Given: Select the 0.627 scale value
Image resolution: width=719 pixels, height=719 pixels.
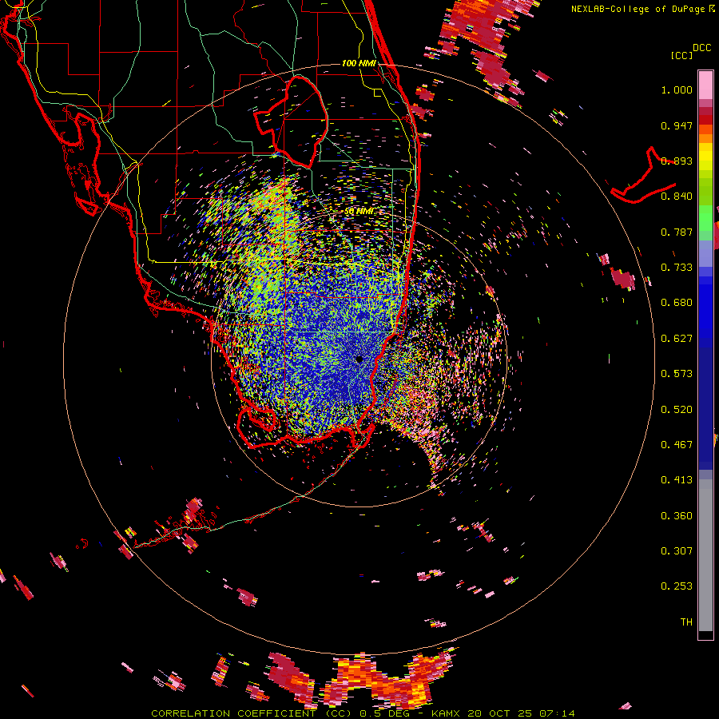Looking at the screenshot, I should 677,339.
